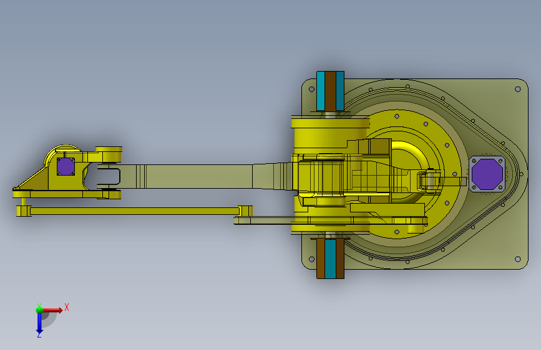Click the green Y axis ball on triad
Screen dimensions: 541x350
click(x=39, y=310)
